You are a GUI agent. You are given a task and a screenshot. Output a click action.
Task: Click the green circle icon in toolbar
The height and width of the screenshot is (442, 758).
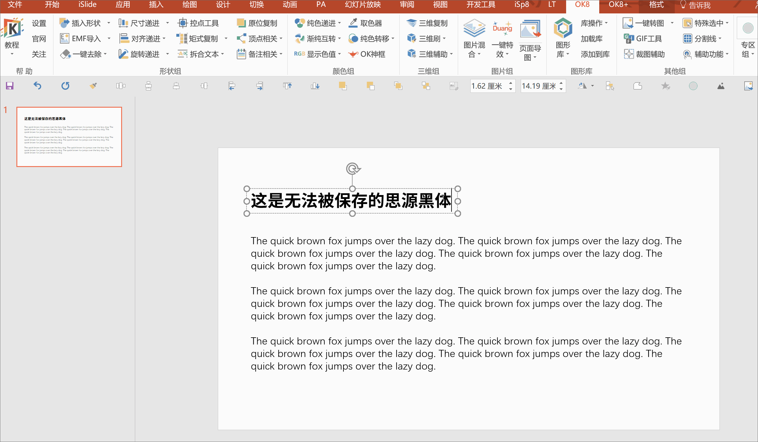(x=693, y=86)
